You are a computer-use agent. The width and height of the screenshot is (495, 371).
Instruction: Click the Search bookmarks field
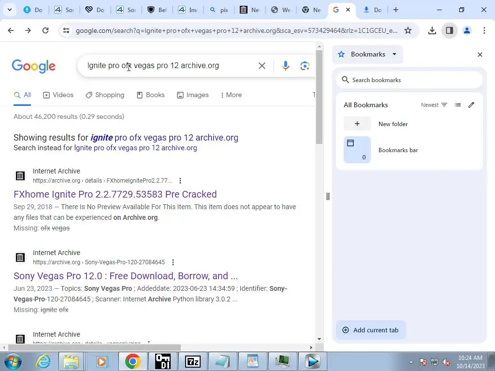tap(409, 80)
